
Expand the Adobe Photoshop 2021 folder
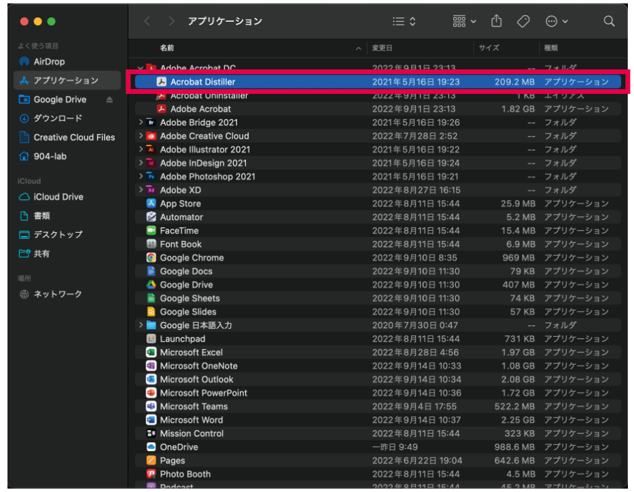point(141,177)
